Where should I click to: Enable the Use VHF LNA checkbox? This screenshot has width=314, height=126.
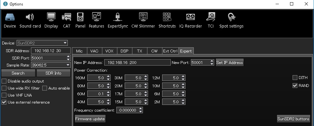(x=4, y=95)
